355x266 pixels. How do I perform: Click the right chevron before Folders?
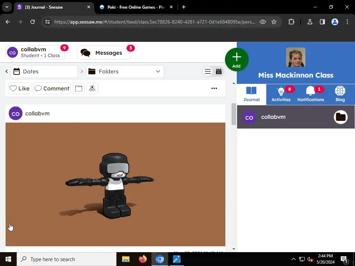click(x=82, y=71)
